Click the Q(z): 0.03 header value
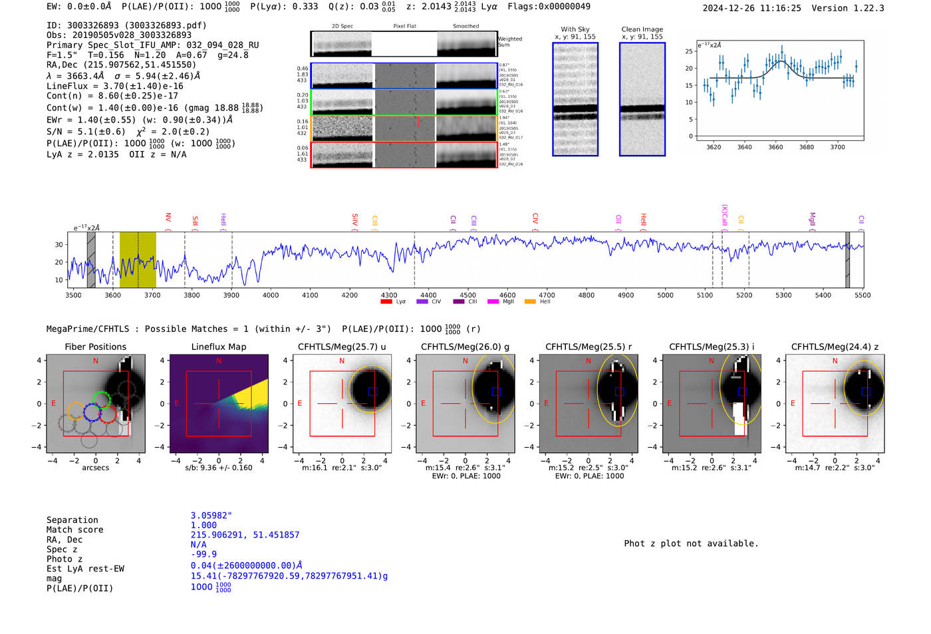Image resolution: width=931 pixels, height=634 pixels. click(x=362, y=7)
